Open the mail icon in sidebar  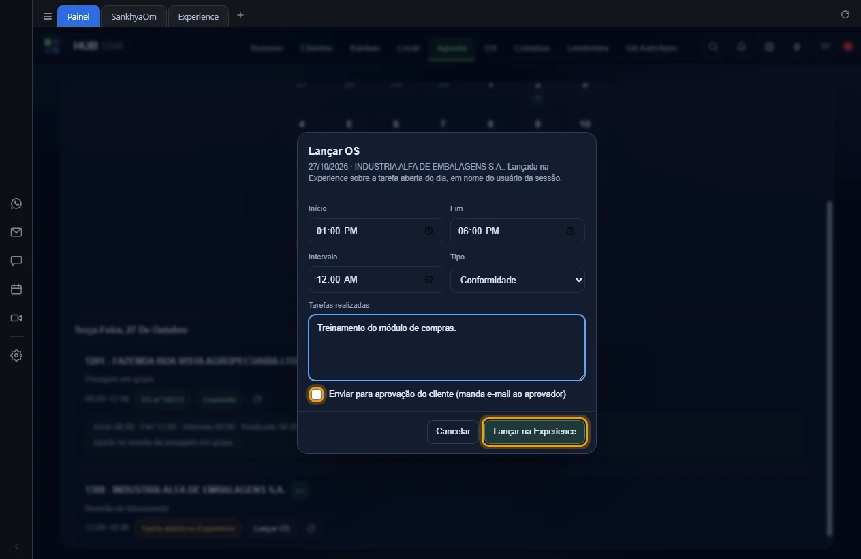(16, 232)
